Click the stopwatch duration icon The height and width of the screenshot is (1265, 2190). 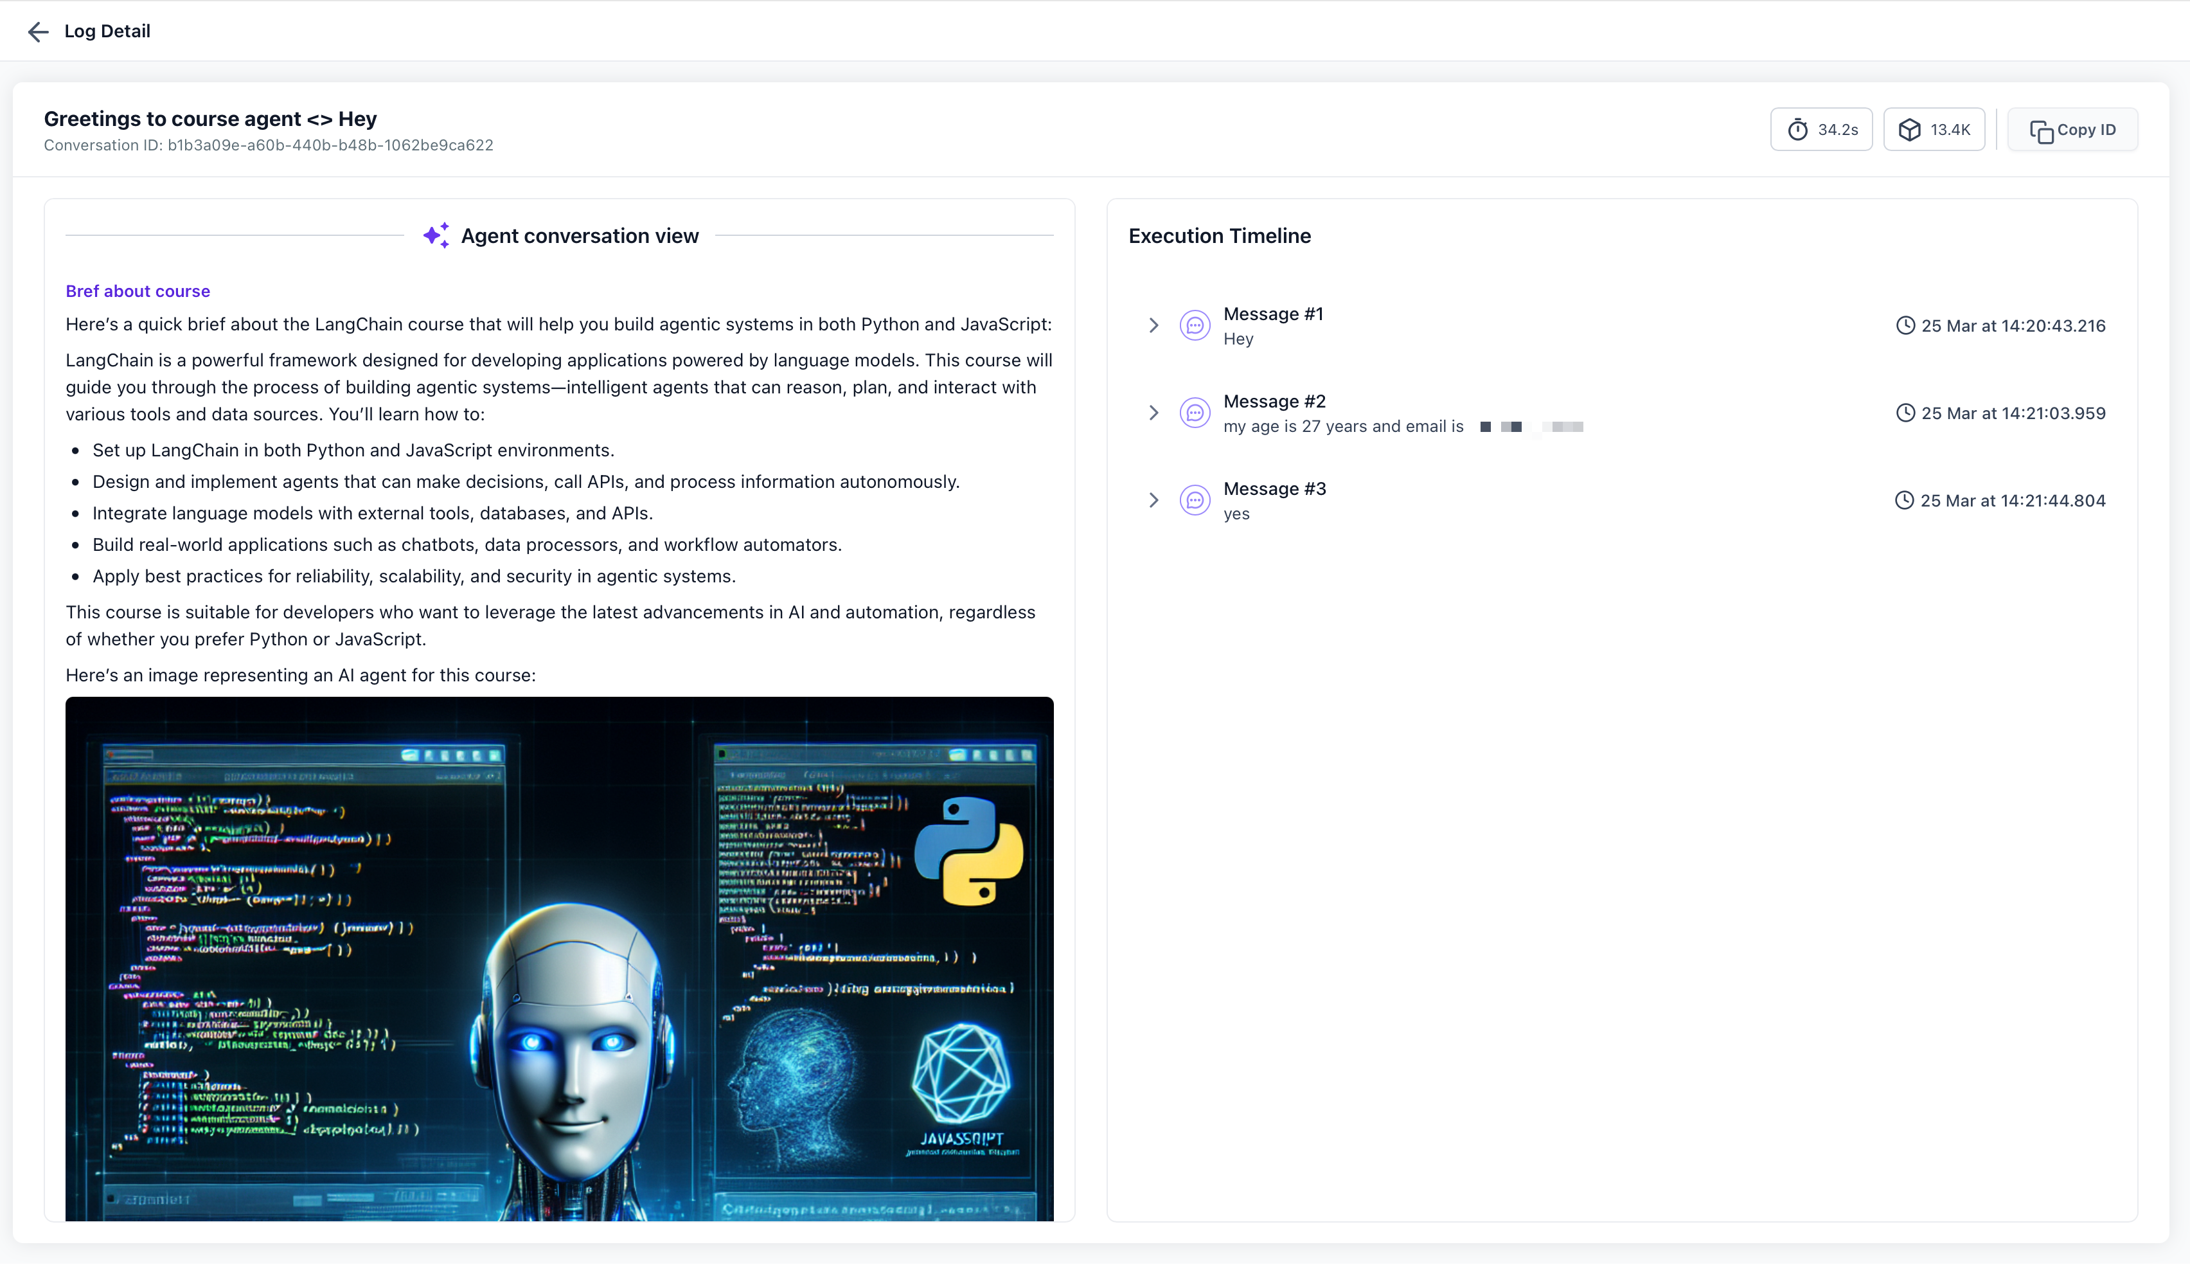tap(1797, 129)
